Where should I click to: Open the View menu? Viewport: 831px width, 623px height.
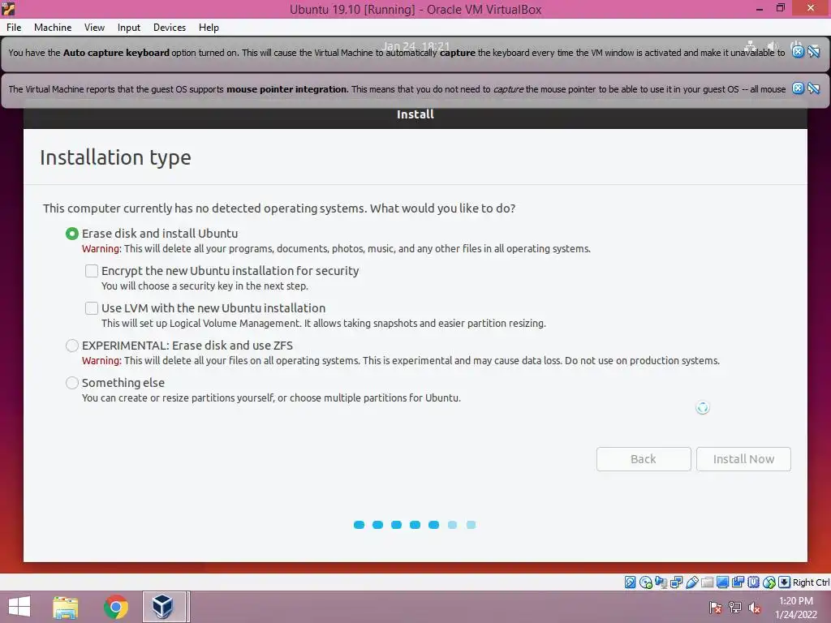94,27
